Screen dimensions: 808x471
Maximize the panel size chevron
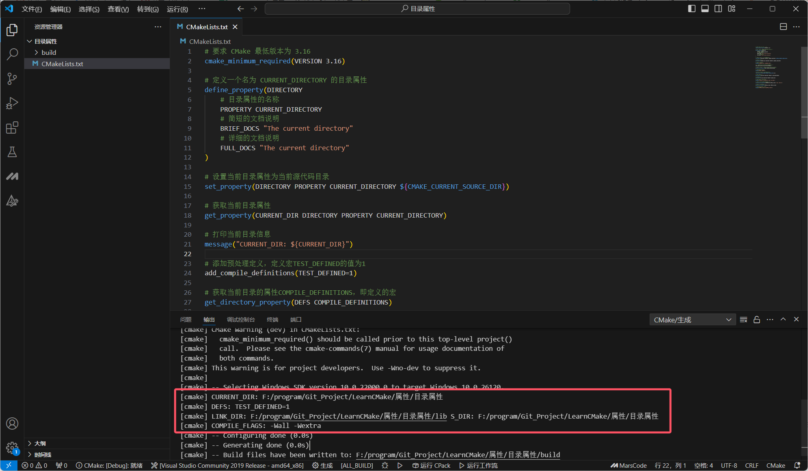tap(783, 320)
